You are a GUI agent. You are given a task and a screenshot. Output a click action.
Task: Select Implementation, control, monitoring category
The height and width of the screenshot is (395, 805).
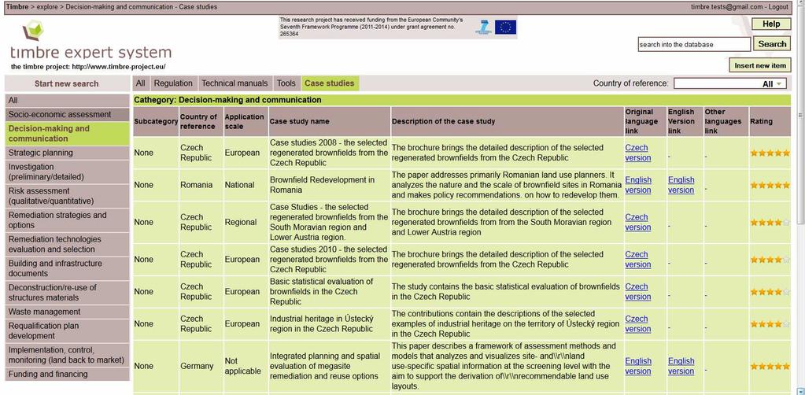pyautogui.click(x=67, y=355)
